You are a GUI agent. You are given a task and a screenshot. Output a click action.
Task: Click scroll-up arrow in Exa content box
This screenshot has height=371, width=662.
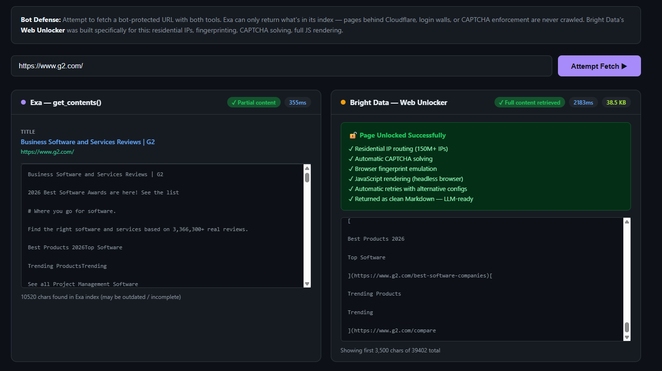coord(307,168)
